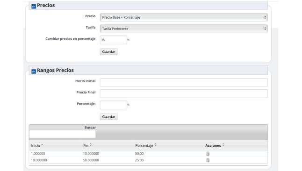The image size is (302, 171).
Task: Select the percentage cell 50.00
Action: pyautogui.click(x=139, y=153)
